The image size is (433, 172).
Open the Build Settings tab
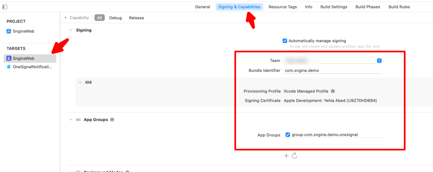point(334,7)
